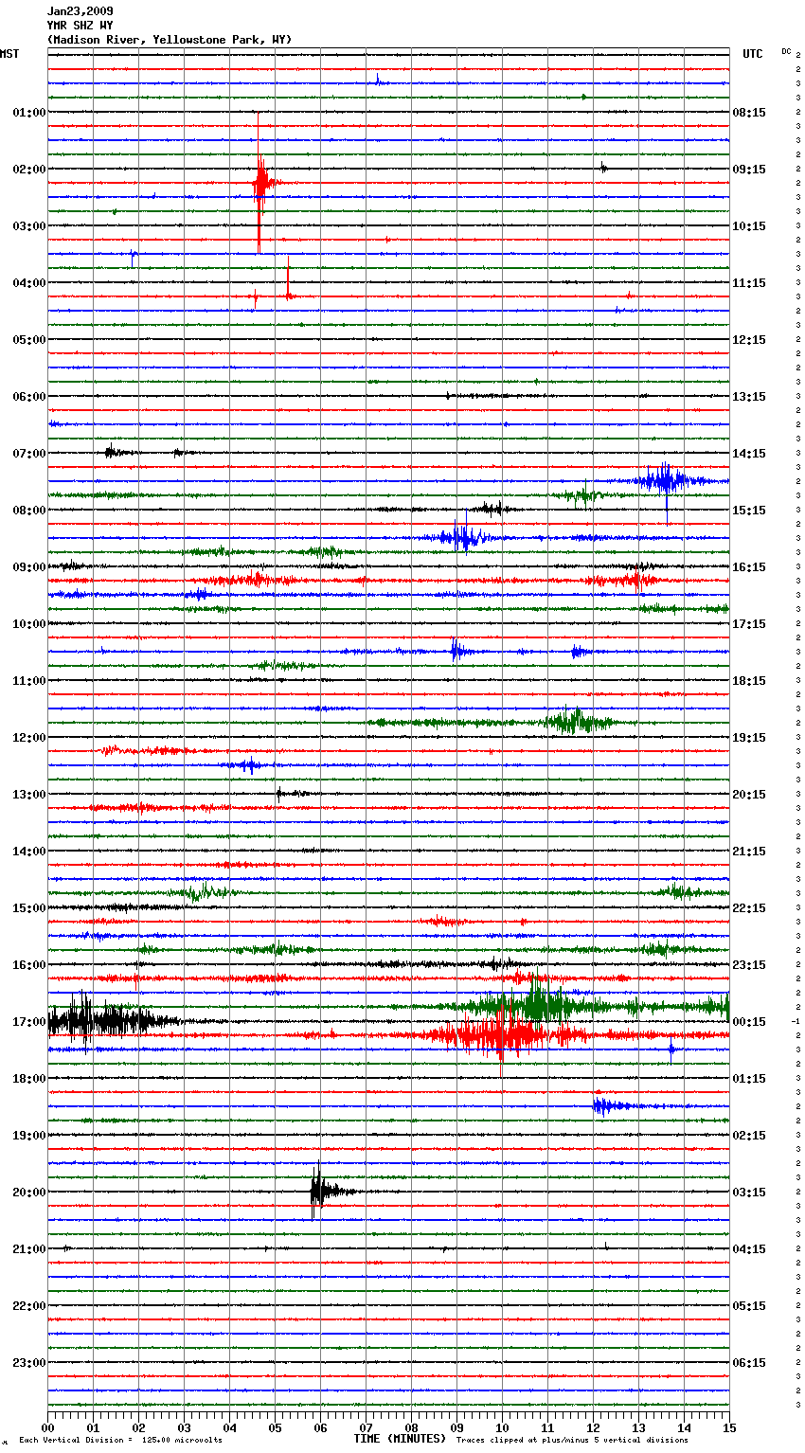Viewport: 805px width, 1453px height.
Task: Select the "07:00" MST hour label
Action: [x=29, y=454]
